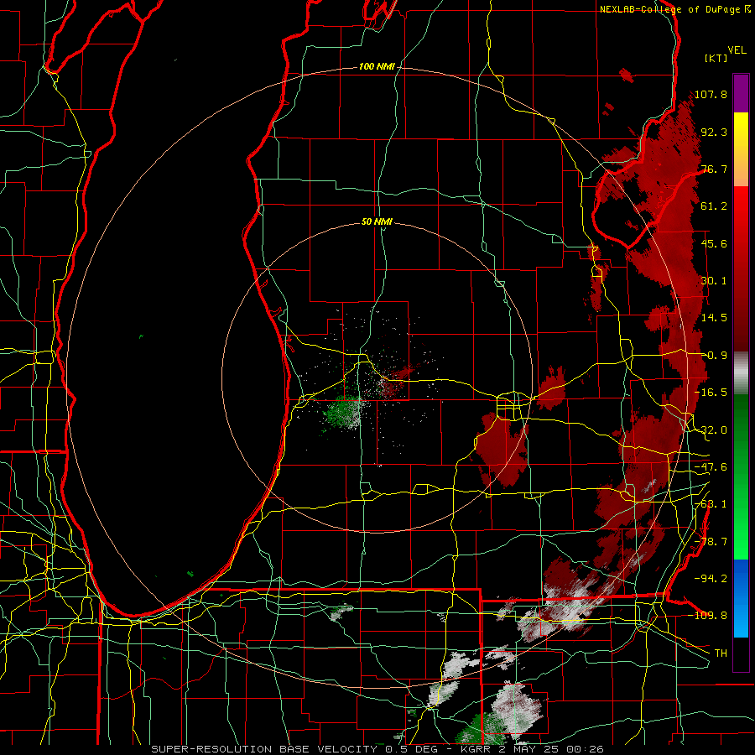The height and width of the screenshot is (755, 755).
Task: Click the 76.7 legend value
Action: [714, 169]
